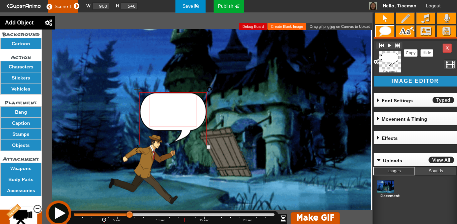The width and height of the screenshot is (457, 224).
Task: Open the YouTube import tool
Action: [x=446, y=31]
